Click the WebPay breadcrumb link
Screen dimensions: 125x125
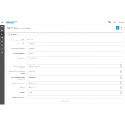click(x=28, y=28)
